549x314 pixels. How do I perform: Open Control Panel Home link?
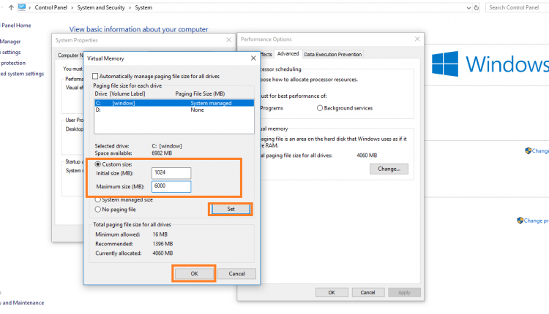(x=15, y=25)
